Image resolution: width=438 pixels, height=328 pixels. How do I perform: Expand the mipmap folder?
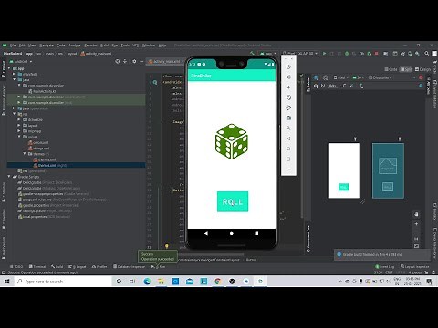[x=19, y=131]
